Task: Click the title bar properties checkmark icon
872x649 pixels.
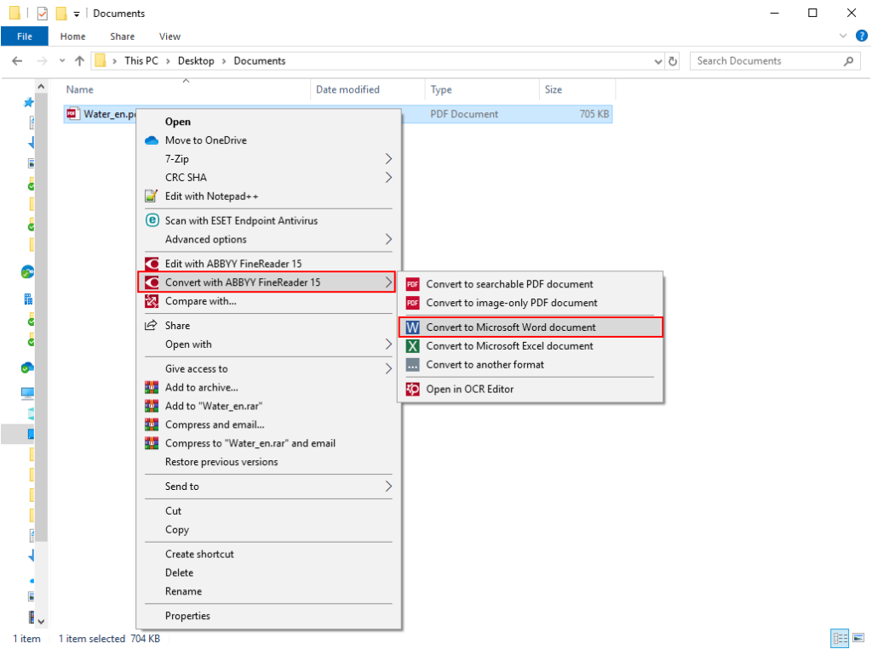Action: [43, 14]
